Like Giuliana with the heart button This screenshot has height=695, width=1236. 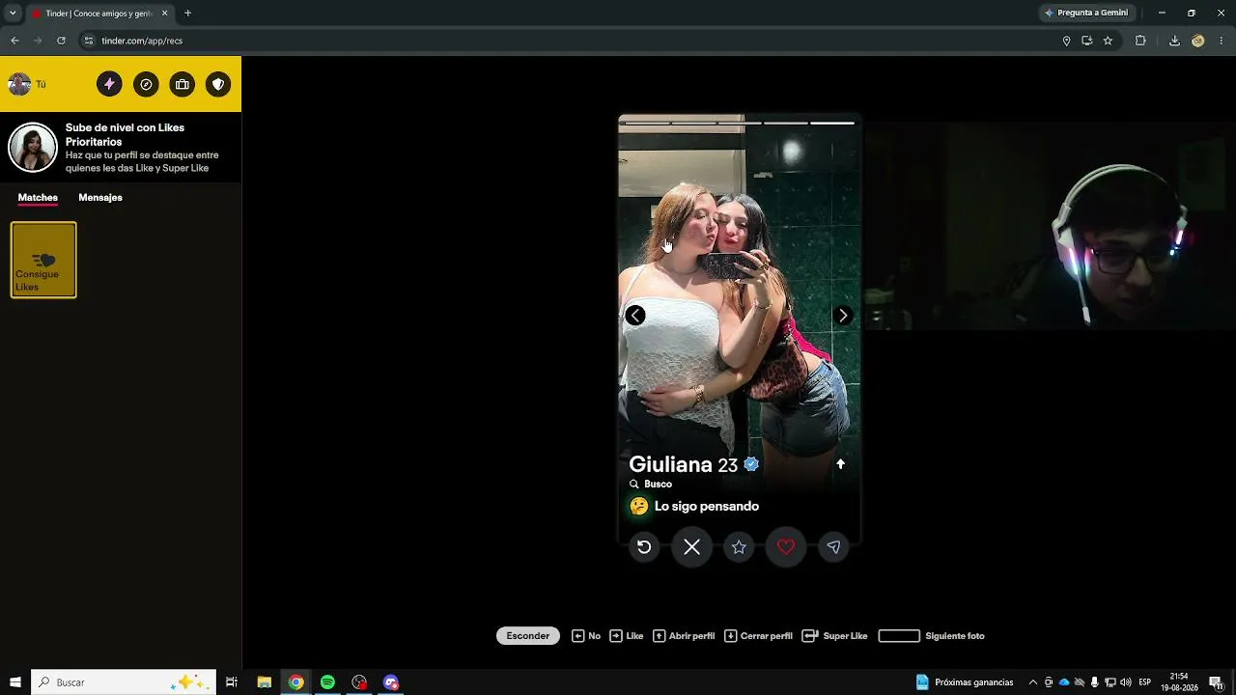pyautogui.click(x=786, y=547)
